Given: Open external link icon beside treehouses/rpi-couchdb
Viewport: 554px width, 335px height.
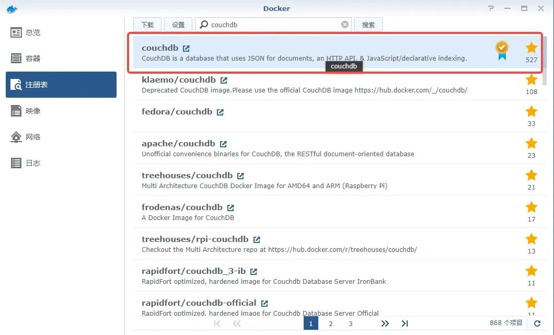Looking at the screenshot, I should click(257, 239).
